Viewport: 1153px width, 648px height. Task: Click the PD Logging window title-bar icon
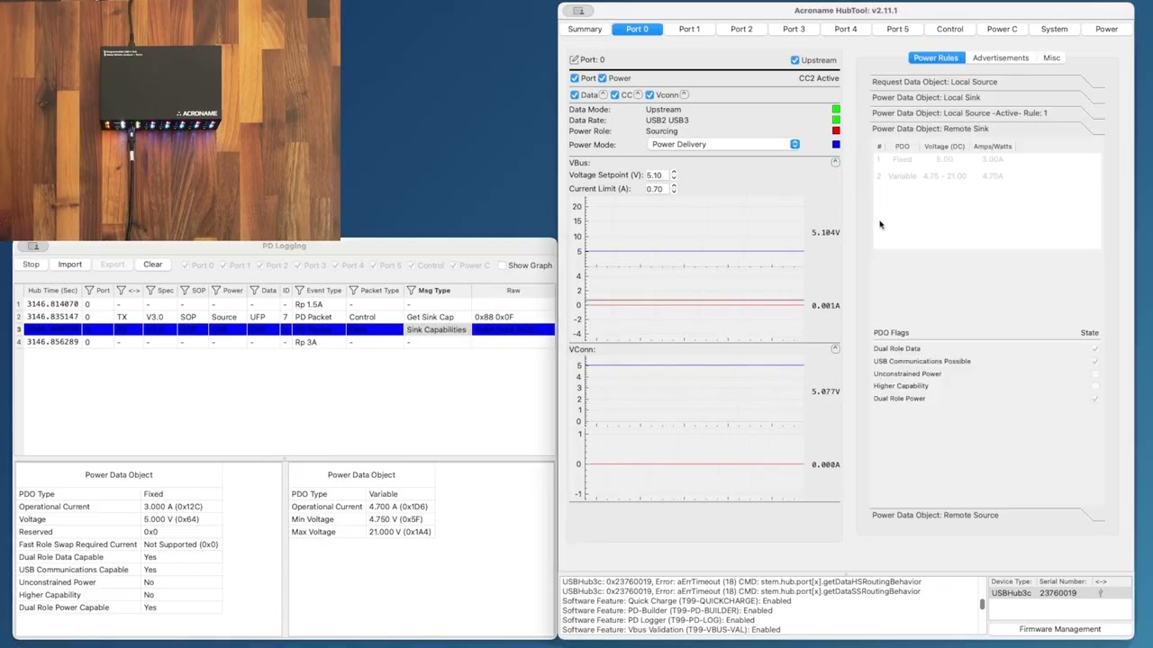pos(33,246)
